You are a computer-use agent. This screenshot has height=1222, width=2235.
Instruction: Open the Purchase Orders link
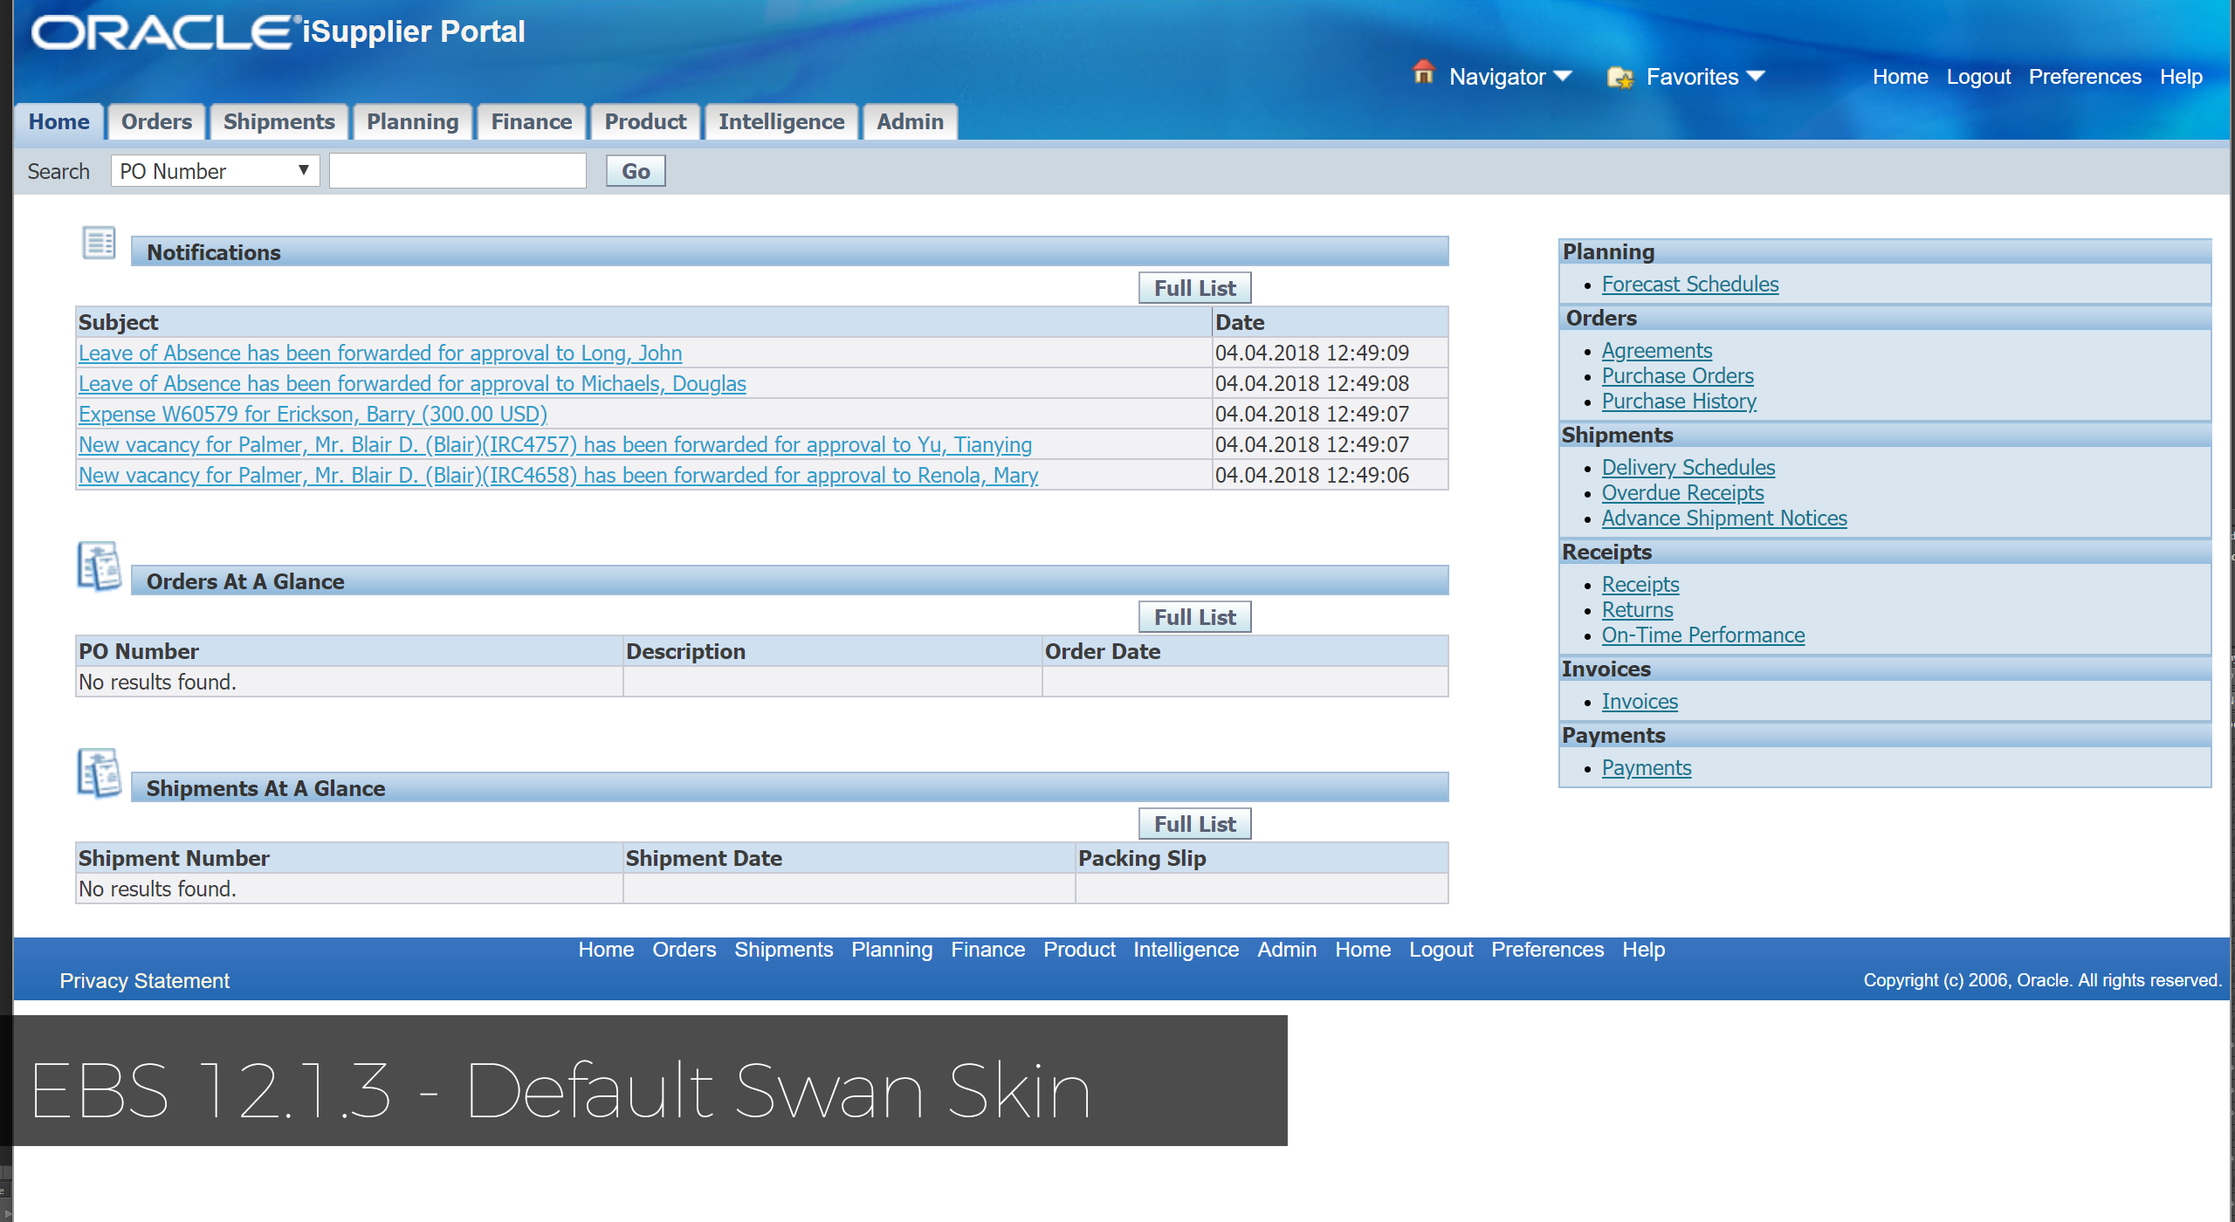[1677, 376]
